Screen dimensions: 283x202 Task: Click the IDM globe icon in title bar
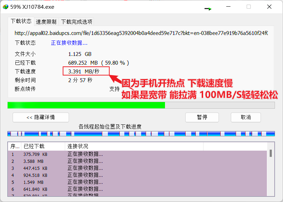pyautogui.click(x=6, y=7)
